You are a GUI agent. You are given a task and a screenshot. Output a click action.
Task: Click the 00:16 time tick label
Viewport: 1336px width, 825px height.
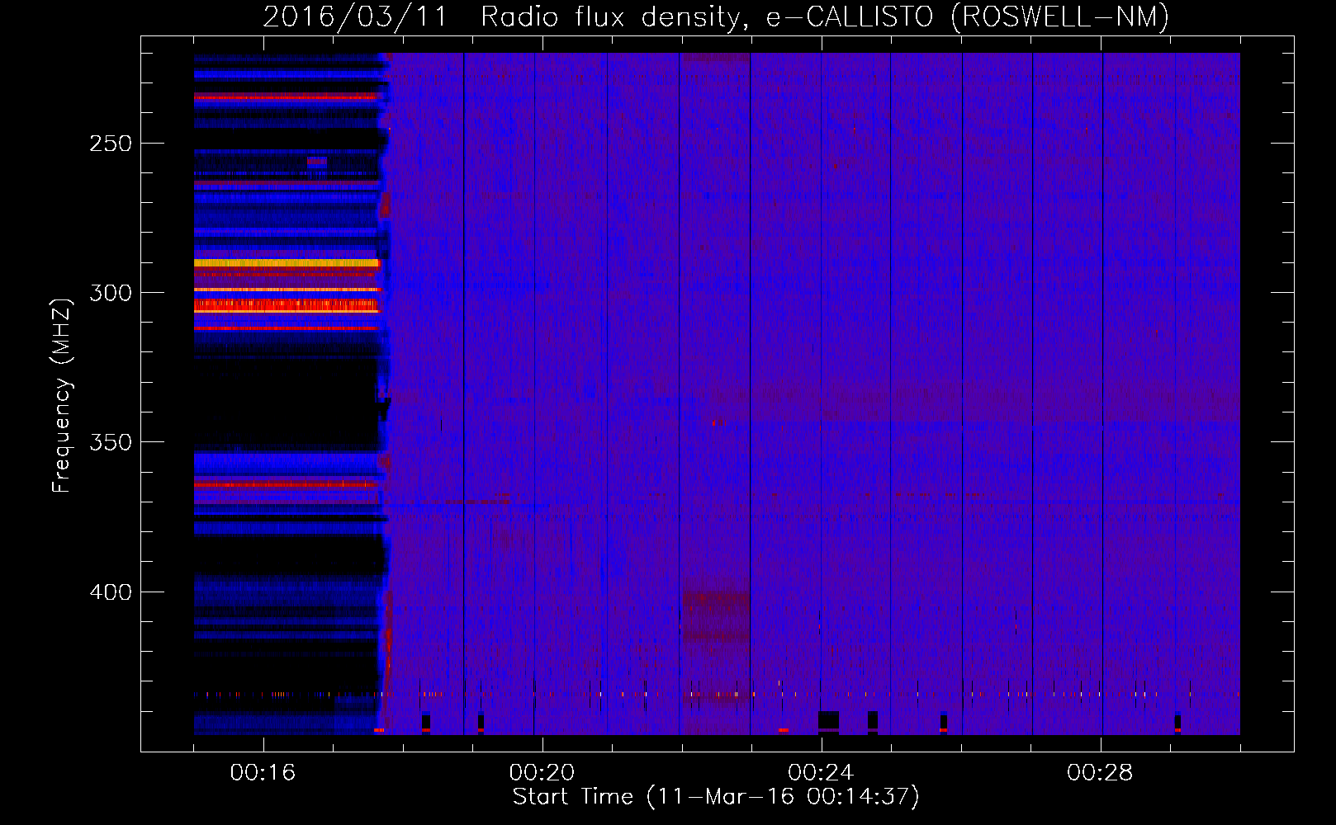click(263, 772)
